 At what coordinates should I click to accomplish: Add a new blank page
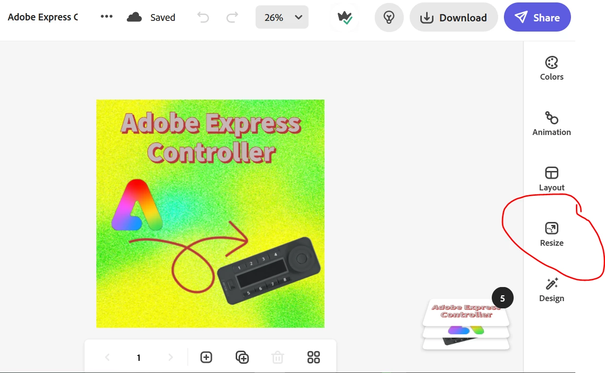(x=206, y=357)
